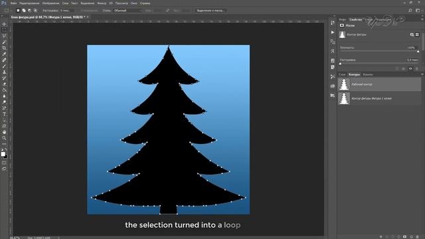Choose Add to selection mode
This screenshot has height=239, width=425.
pyautogui.click(x=24, y=11)
